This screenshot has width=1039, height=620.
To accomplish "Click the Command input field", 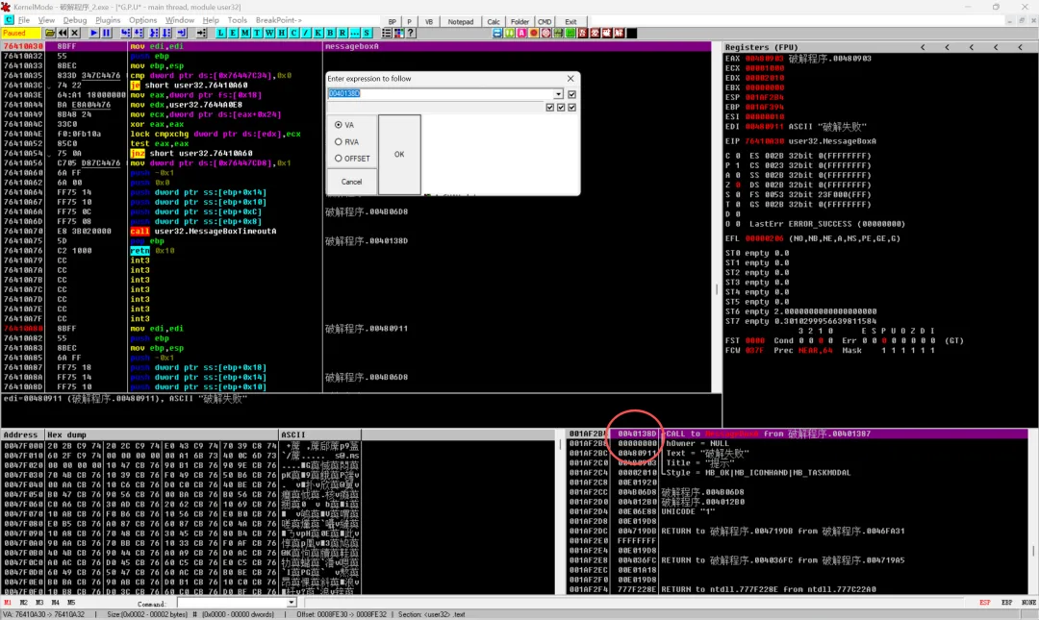I will tap(232, 603).
